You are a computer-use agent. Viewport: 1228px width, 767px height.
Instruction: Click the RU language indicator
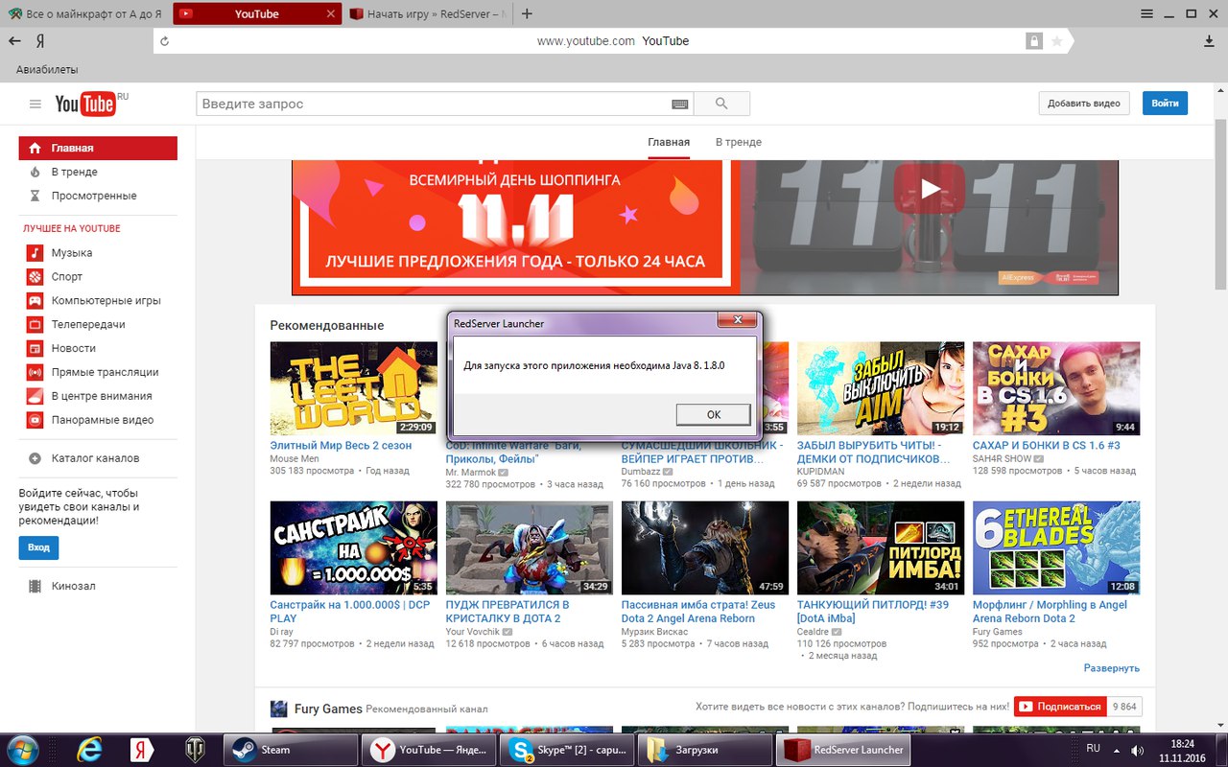tap(1094, 748)
